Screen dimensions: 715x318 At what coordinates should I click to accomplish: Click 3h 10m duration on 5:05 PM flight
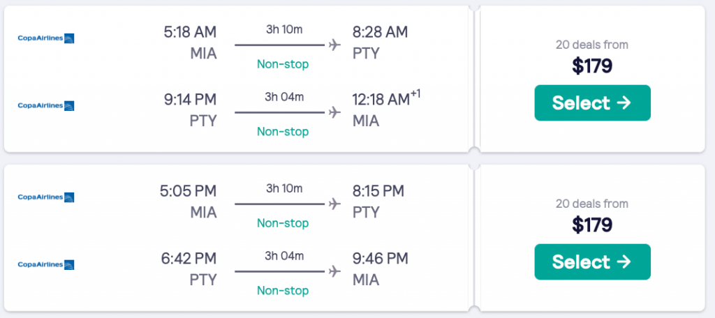pyautogui.click(x=284, y=188)
